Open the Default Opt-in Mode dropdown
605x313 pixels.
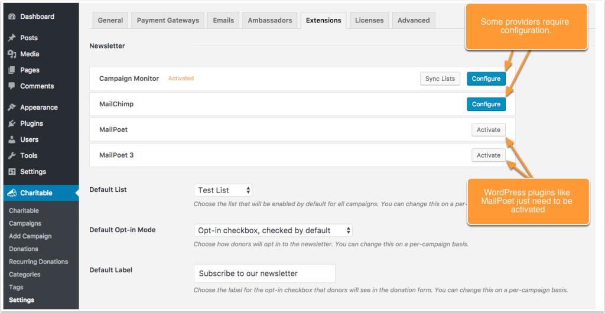point(273,230)
